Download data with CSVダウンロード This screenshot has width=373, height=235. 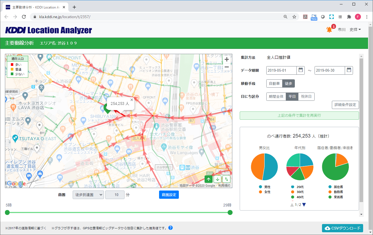343,228
